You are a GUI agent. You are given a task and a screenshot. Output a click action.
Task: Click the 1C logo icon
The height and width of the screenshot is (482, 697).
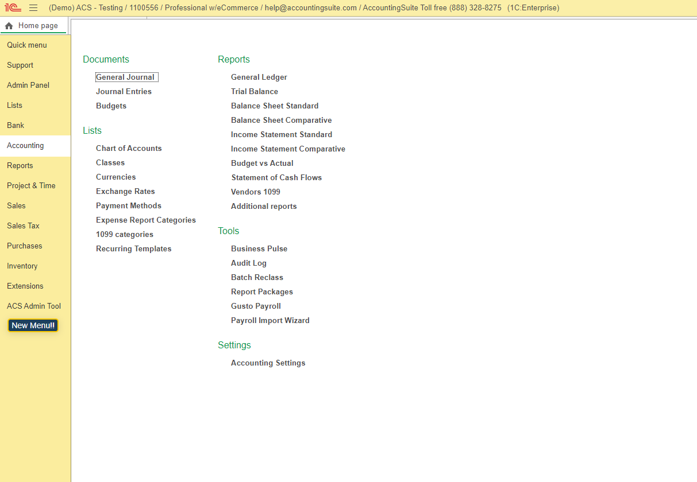point(13,8)
